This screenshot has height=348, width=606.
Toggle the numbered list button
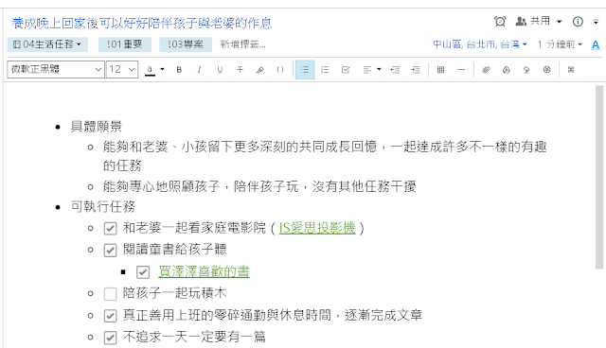[x=325, y=70]
